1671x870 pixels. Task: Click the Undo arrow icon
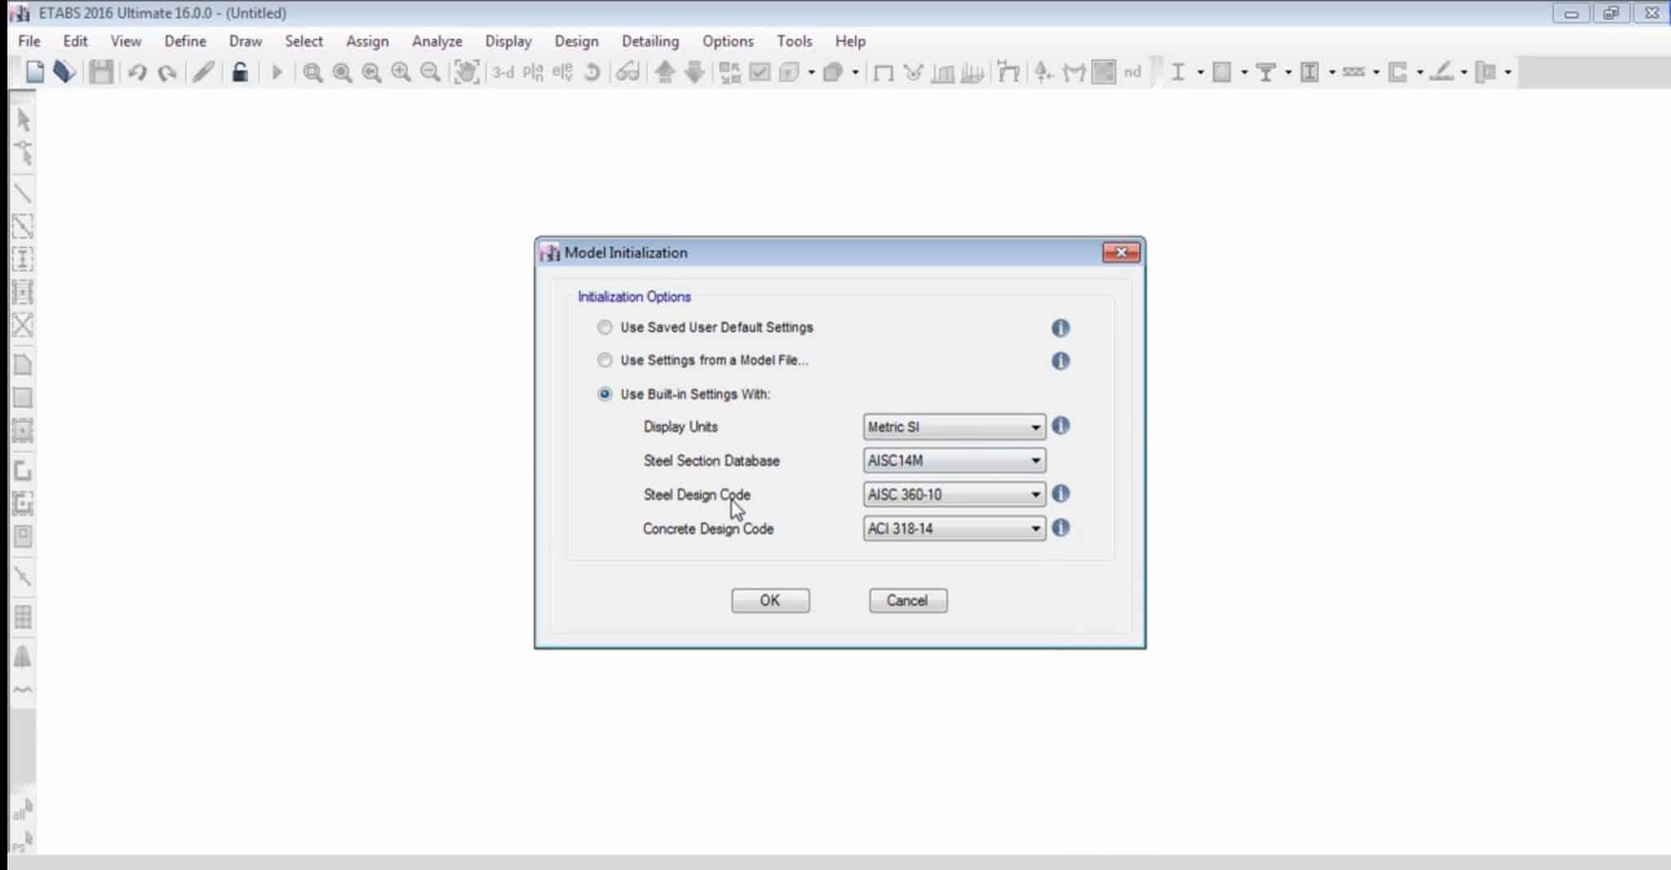[x=137, y=73]
